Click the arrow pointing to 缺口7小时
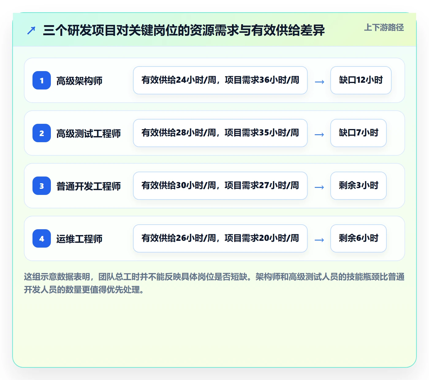 (319, 135)
